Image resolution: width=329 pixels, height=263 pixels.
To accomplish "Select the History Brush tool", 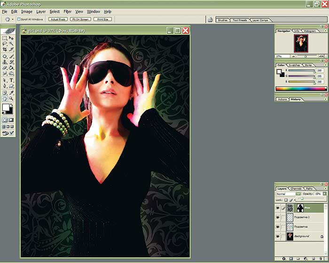I will coord(11,62).
